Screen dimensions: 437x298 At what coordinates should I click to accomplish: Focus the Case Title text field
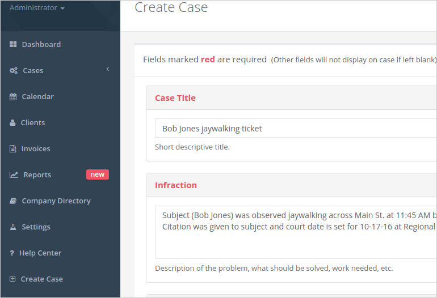[x=295, y=129]
